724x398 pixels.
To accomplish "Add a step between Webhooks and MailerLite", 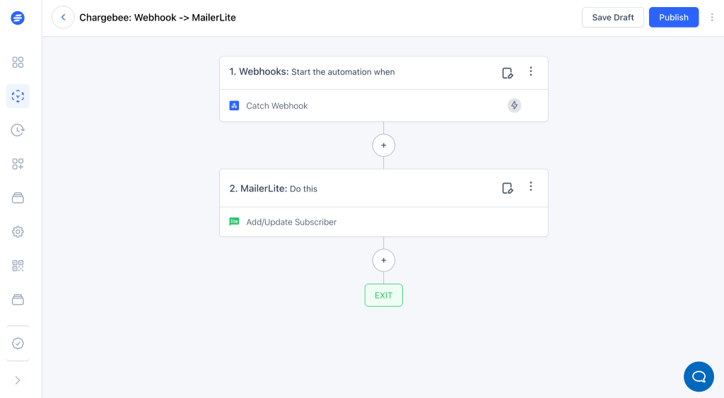I will [x=384, y=145].
